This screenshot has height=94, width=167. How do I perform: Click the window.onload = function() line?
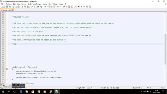24,67
